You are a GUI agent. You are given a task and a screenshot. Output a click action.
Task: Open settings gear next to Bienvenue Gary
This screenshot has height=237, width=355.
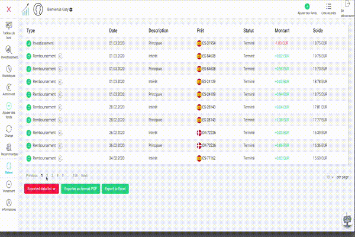[72, 10]
